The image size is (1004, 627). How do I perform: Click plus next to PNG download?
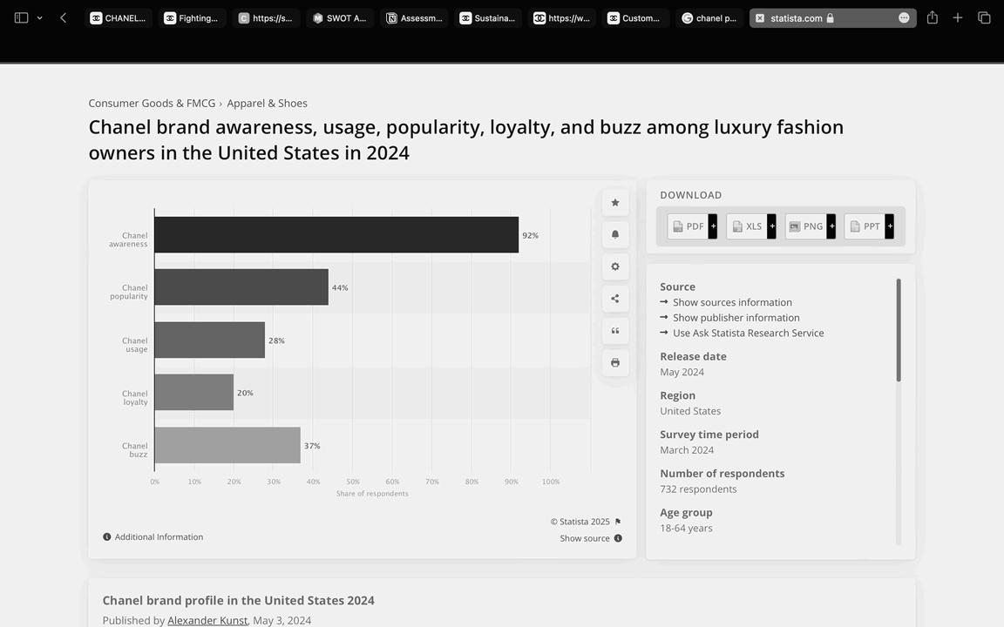tap(831, 226)
